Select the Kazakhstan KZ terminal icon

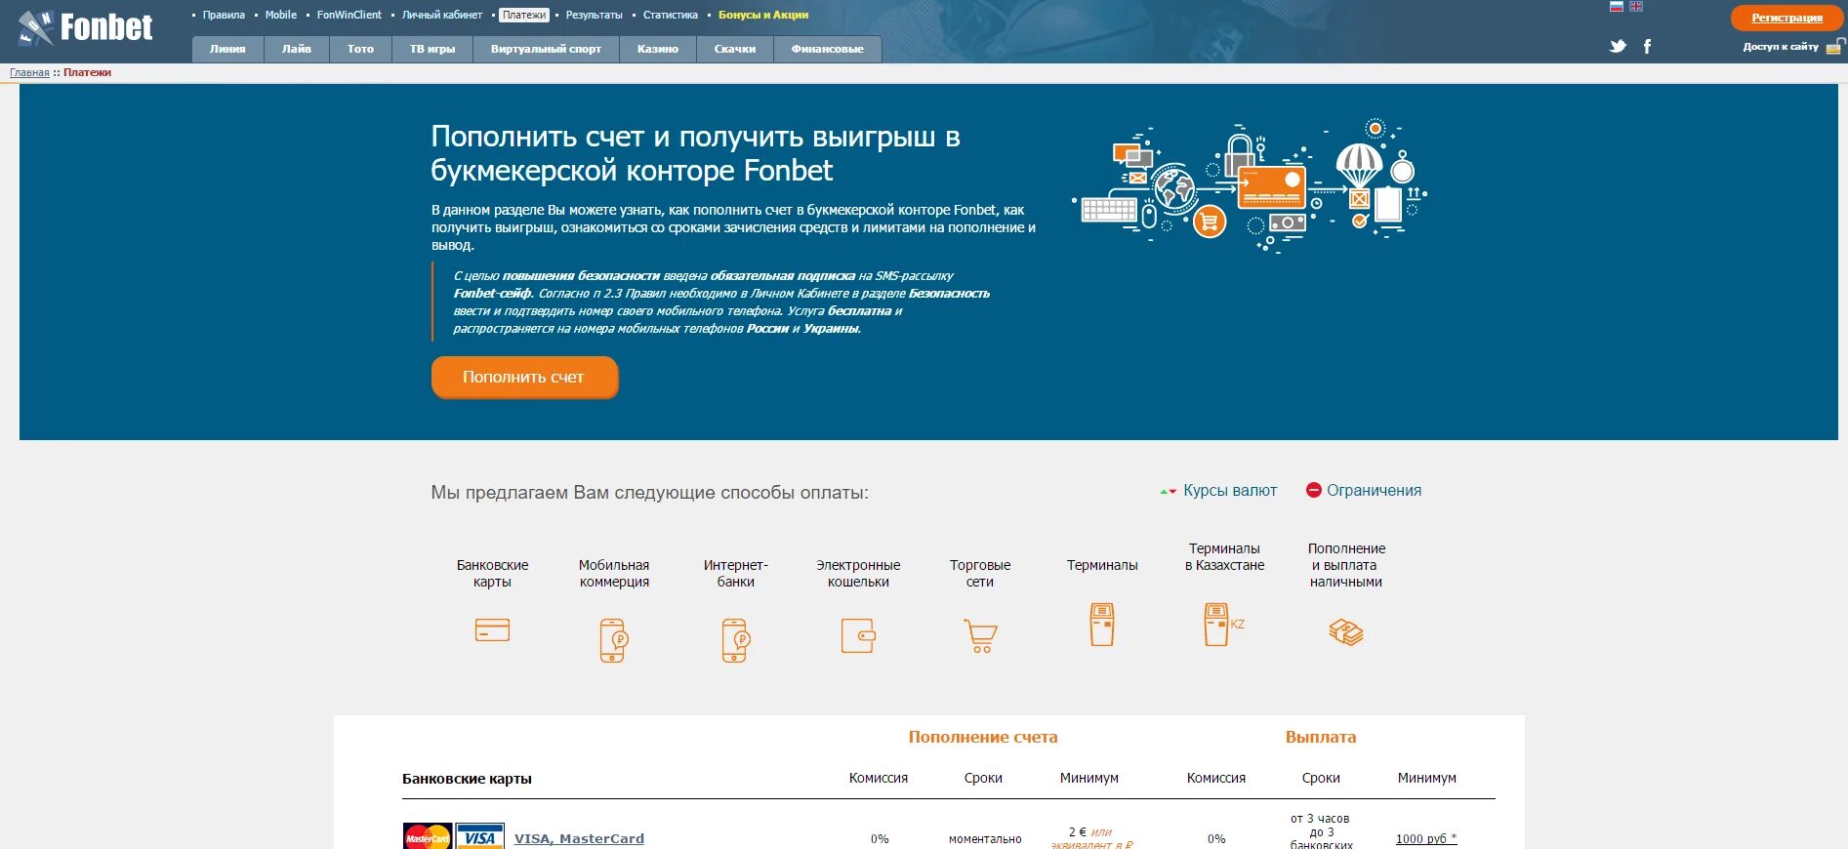tap(1224, 625)
